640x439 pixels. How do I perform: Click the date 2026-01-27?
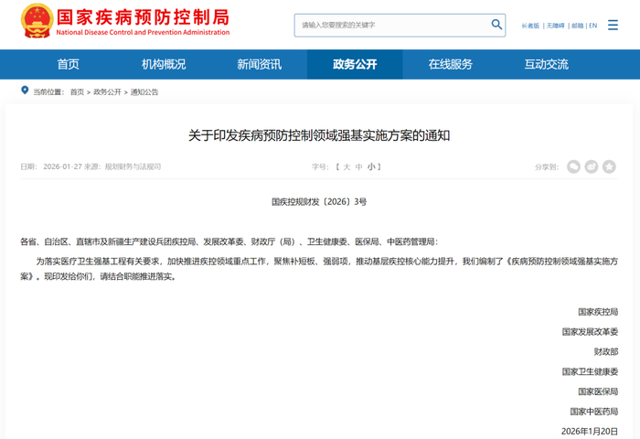(62, 166)
